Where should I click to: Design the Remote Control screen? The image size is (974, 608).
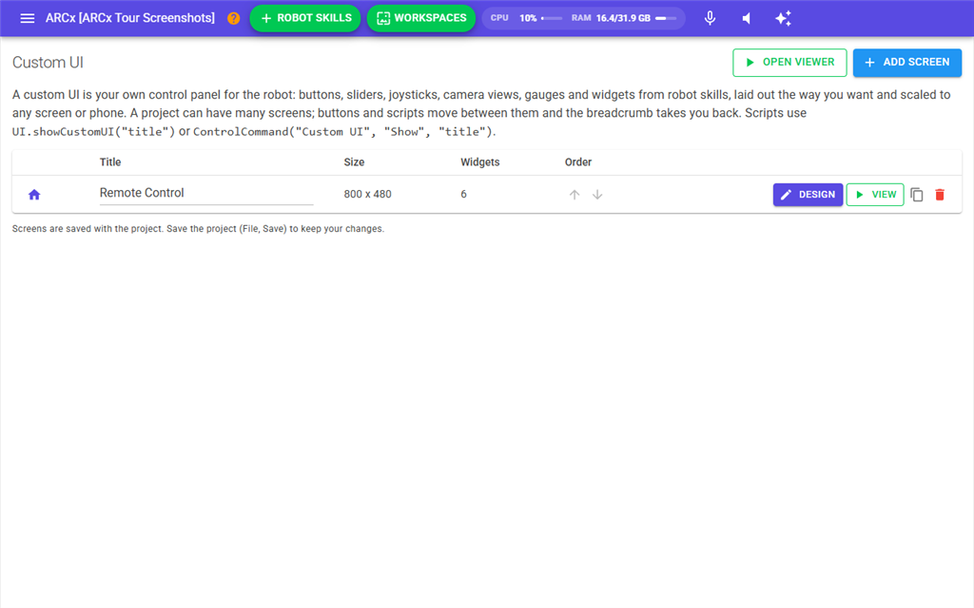[x=808, y=195]
